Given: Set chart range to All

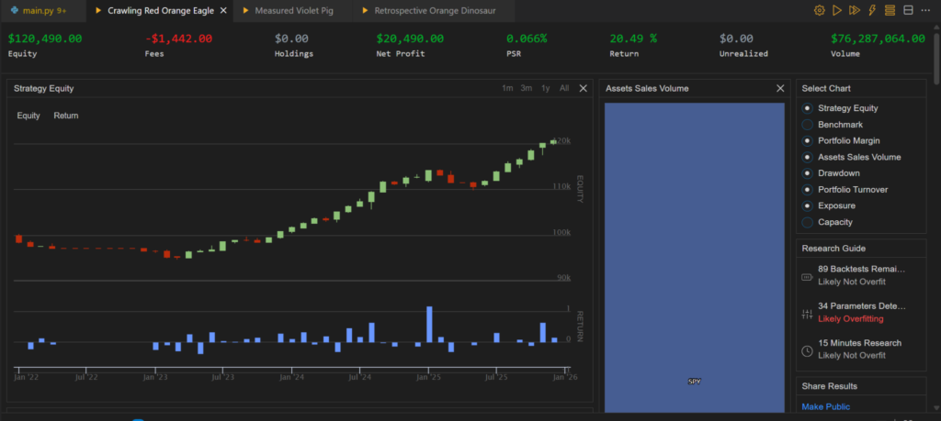Looking at the screenshot, I should 564,88.
